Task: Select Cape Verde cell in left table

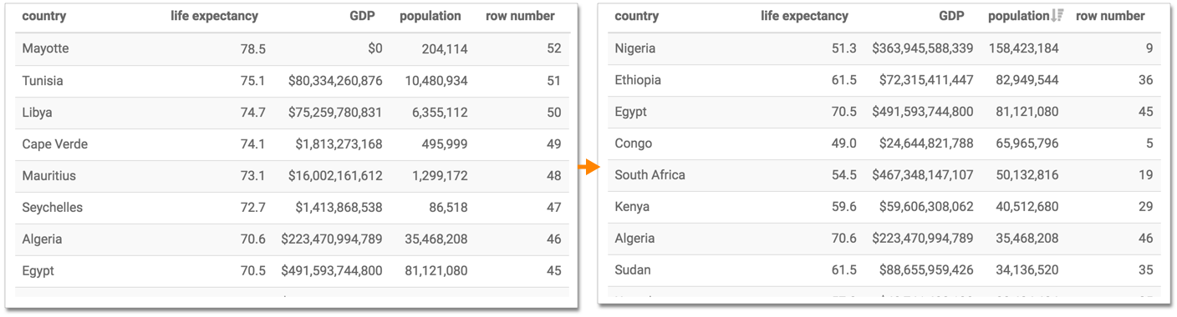Action: tap(55, 144)
